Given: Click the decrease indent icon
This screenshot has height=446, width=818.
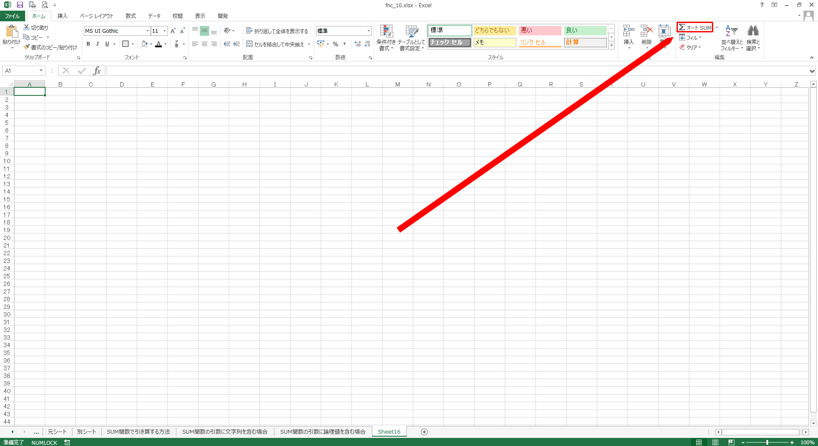Looking at the screenshot, I should (227, 44).
